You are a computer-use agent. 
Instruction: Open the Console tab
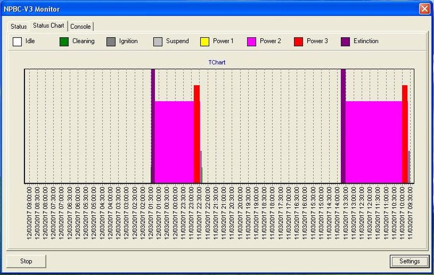(x=80, y=26)
